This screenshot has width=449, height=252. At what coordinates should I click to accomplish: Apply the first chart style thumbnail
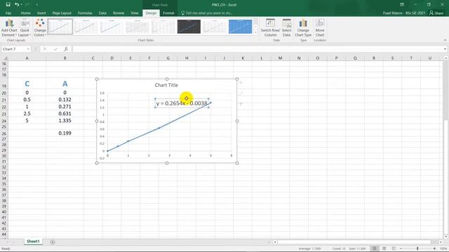point(60,27)
